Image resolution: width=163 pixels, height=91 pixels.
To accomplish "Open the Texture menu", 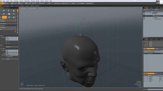I will 21,1.
